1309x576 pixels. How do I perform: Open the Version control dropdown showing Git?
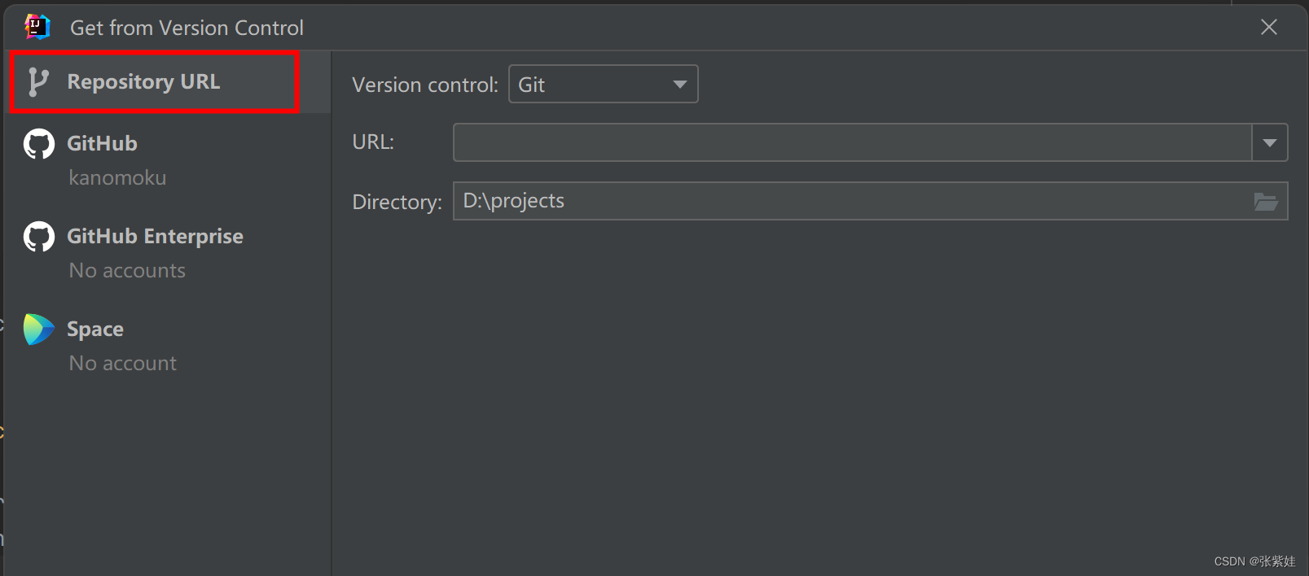coord(602,84)
